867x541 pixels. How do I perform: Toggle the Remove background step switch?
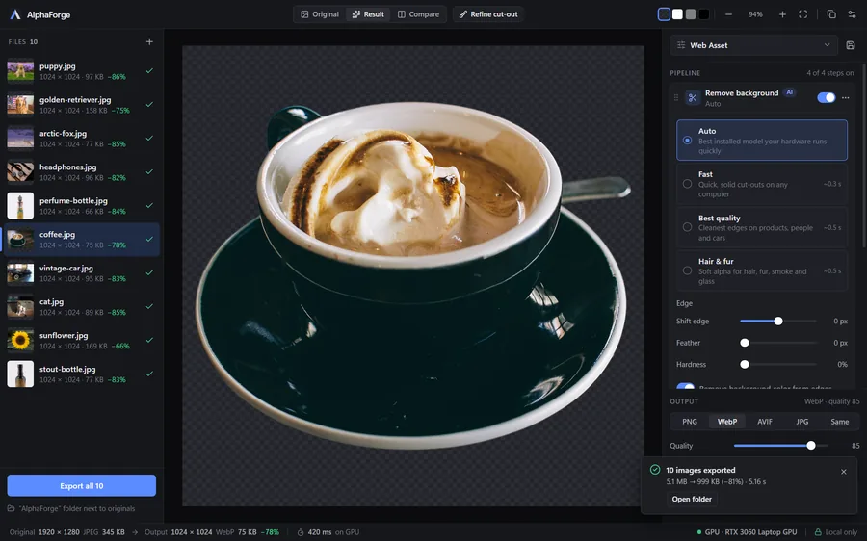(827, 98)
